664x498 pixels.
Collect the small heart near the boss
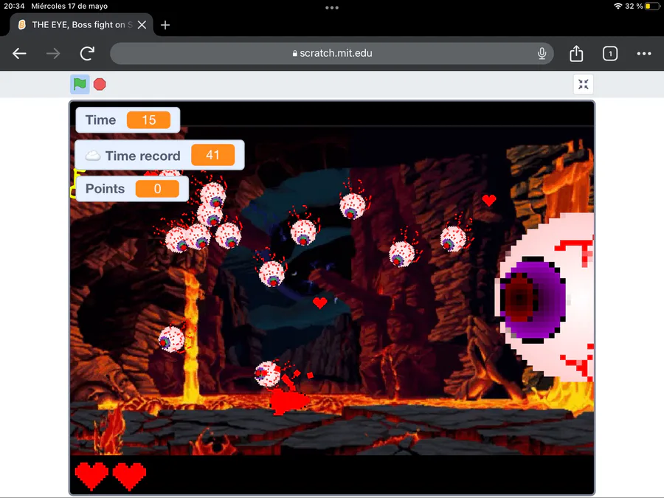point(489,200)
